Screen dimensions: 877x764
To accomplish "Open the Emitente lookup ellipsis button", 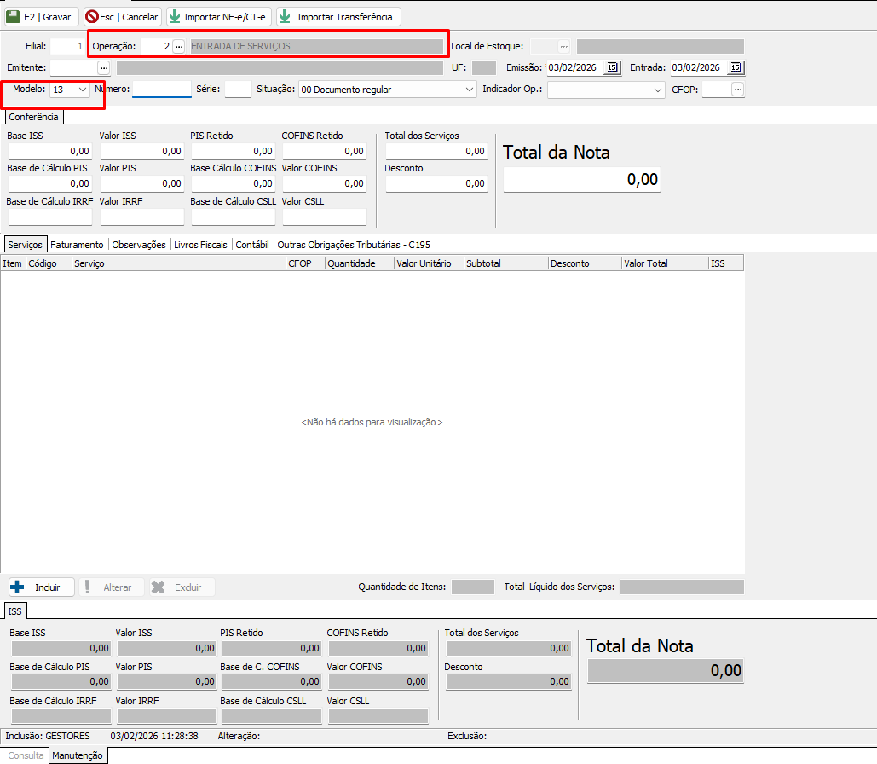I will (104, 67).
